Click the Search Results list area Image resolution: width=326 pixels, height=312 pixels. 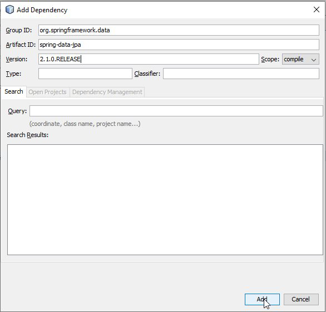click(165, 199)
